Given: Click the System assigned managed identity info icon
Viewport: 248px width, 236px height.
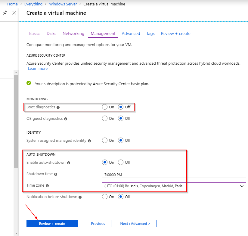Looking at the screenshot, I should [x=89, y=141].
